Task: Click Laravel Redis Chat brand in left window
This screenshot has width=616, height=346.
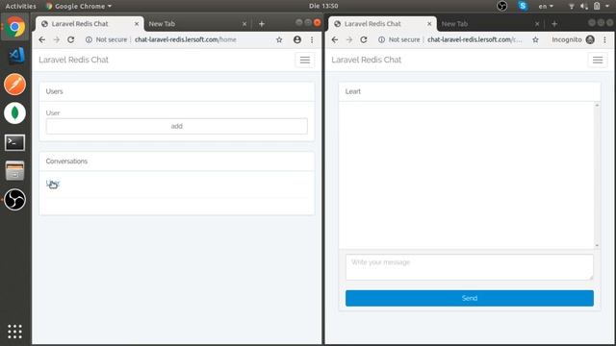Action: tap(73, 60)
